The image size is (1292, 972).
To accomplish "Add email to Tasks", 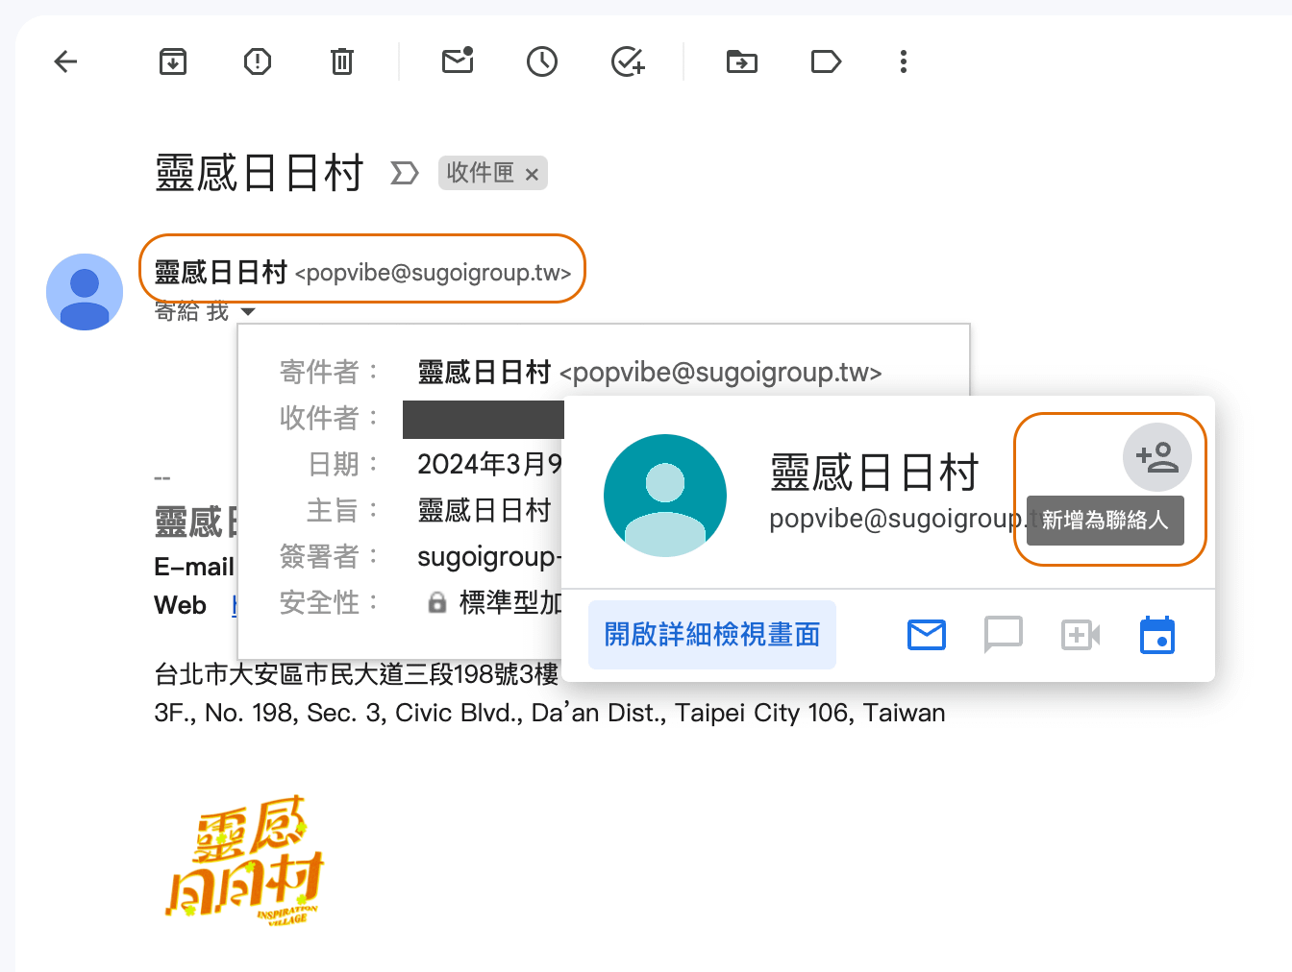I will pyautogui.click(x=628, y=62).
